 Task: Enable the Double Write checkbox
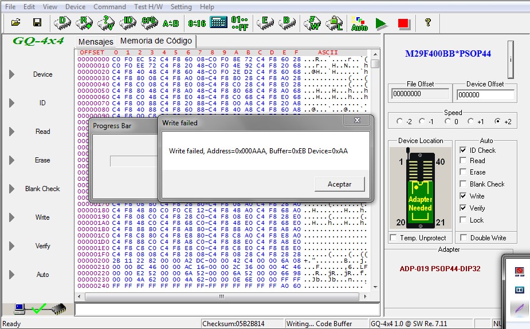tap(464, 238)
